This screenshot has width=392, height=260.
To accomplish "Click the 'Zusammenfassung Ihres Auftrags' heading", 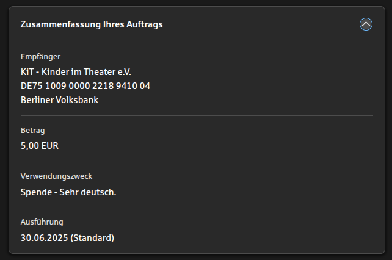I will pyautogui.click(x=92, y=24).
